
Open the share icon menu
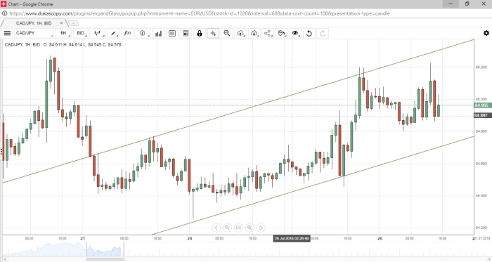tap(268, 33)
